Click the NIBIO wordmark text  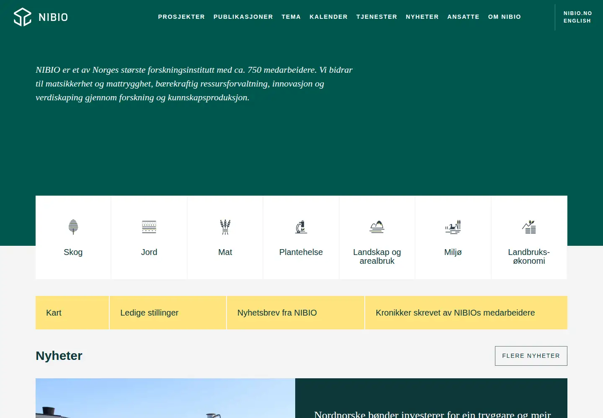(53, 17)
